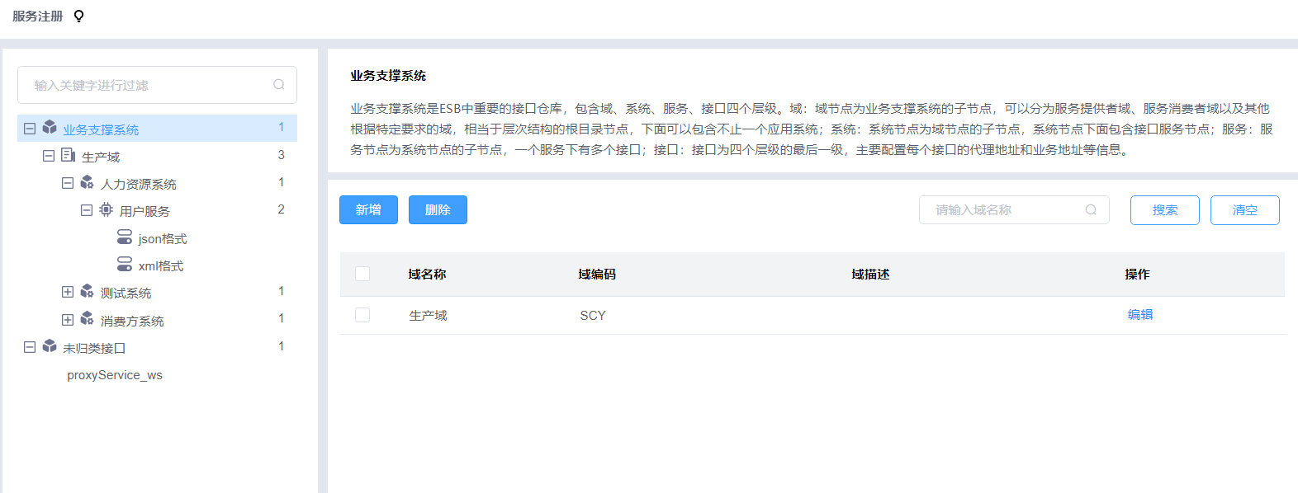Collapse the 未归类接口 node
Screen dimensions: 1298x493
pos(30,347)
